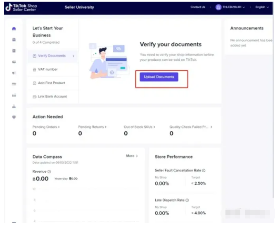Click Contact Us in the header

pyautogui.click(x=198, y=7)
